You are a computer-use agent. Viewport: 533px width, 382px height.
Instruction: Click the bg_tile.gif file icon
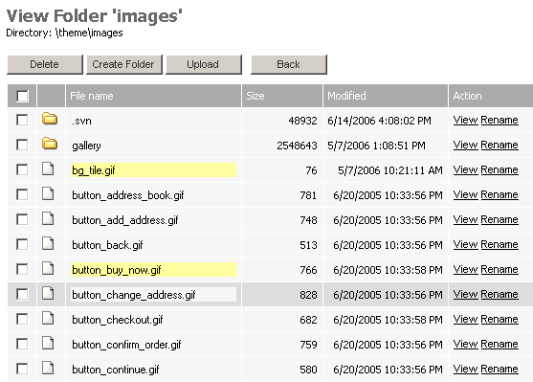pyautogui.click(x=48, y=169)
